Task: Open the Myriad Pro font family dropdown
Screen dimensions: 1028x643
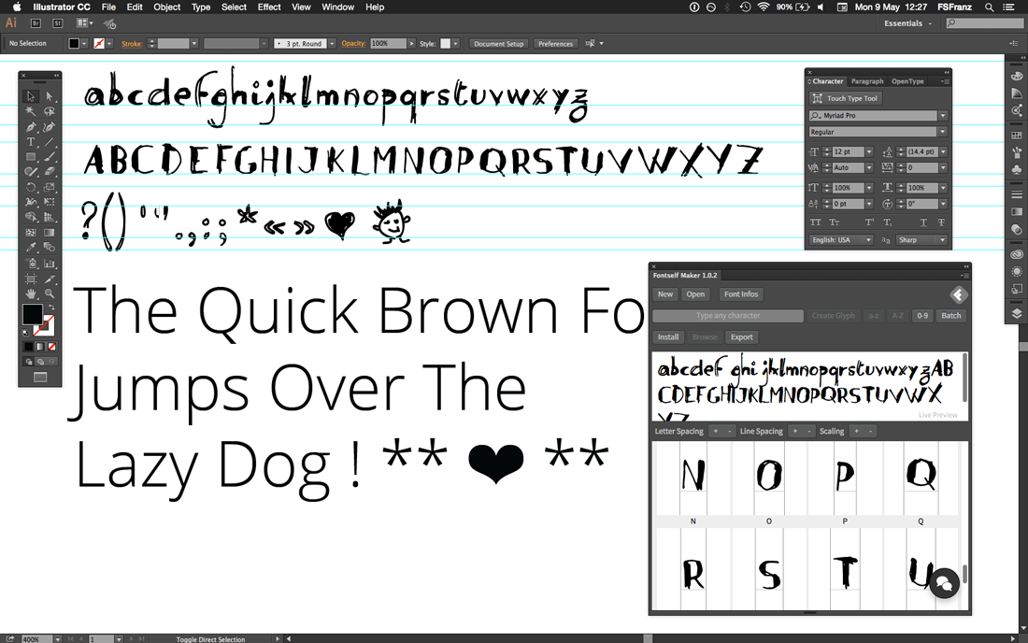Action: click(x=943, y=116)
